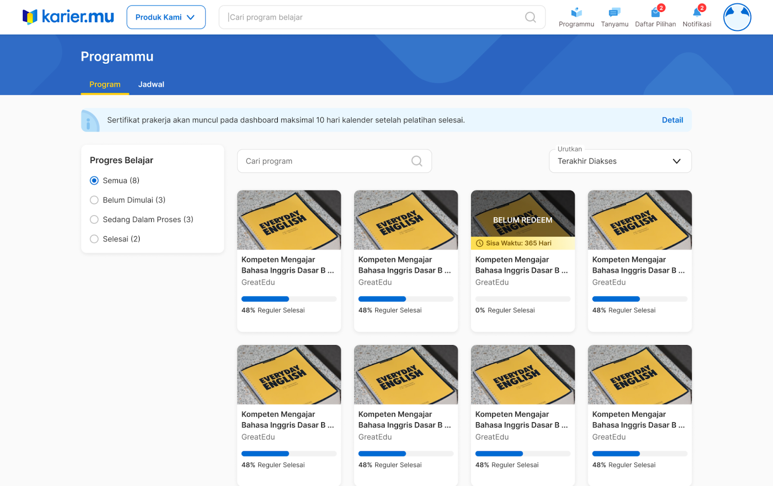This screenshot has height=486, width=773.
Task: Click the empty progress bar above 0%
Action: pyautogui.click(x=523, y=299)
